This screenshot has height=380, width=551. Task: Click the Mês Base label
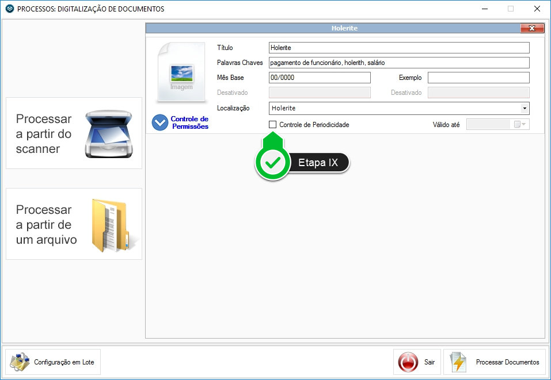(230, 78)
